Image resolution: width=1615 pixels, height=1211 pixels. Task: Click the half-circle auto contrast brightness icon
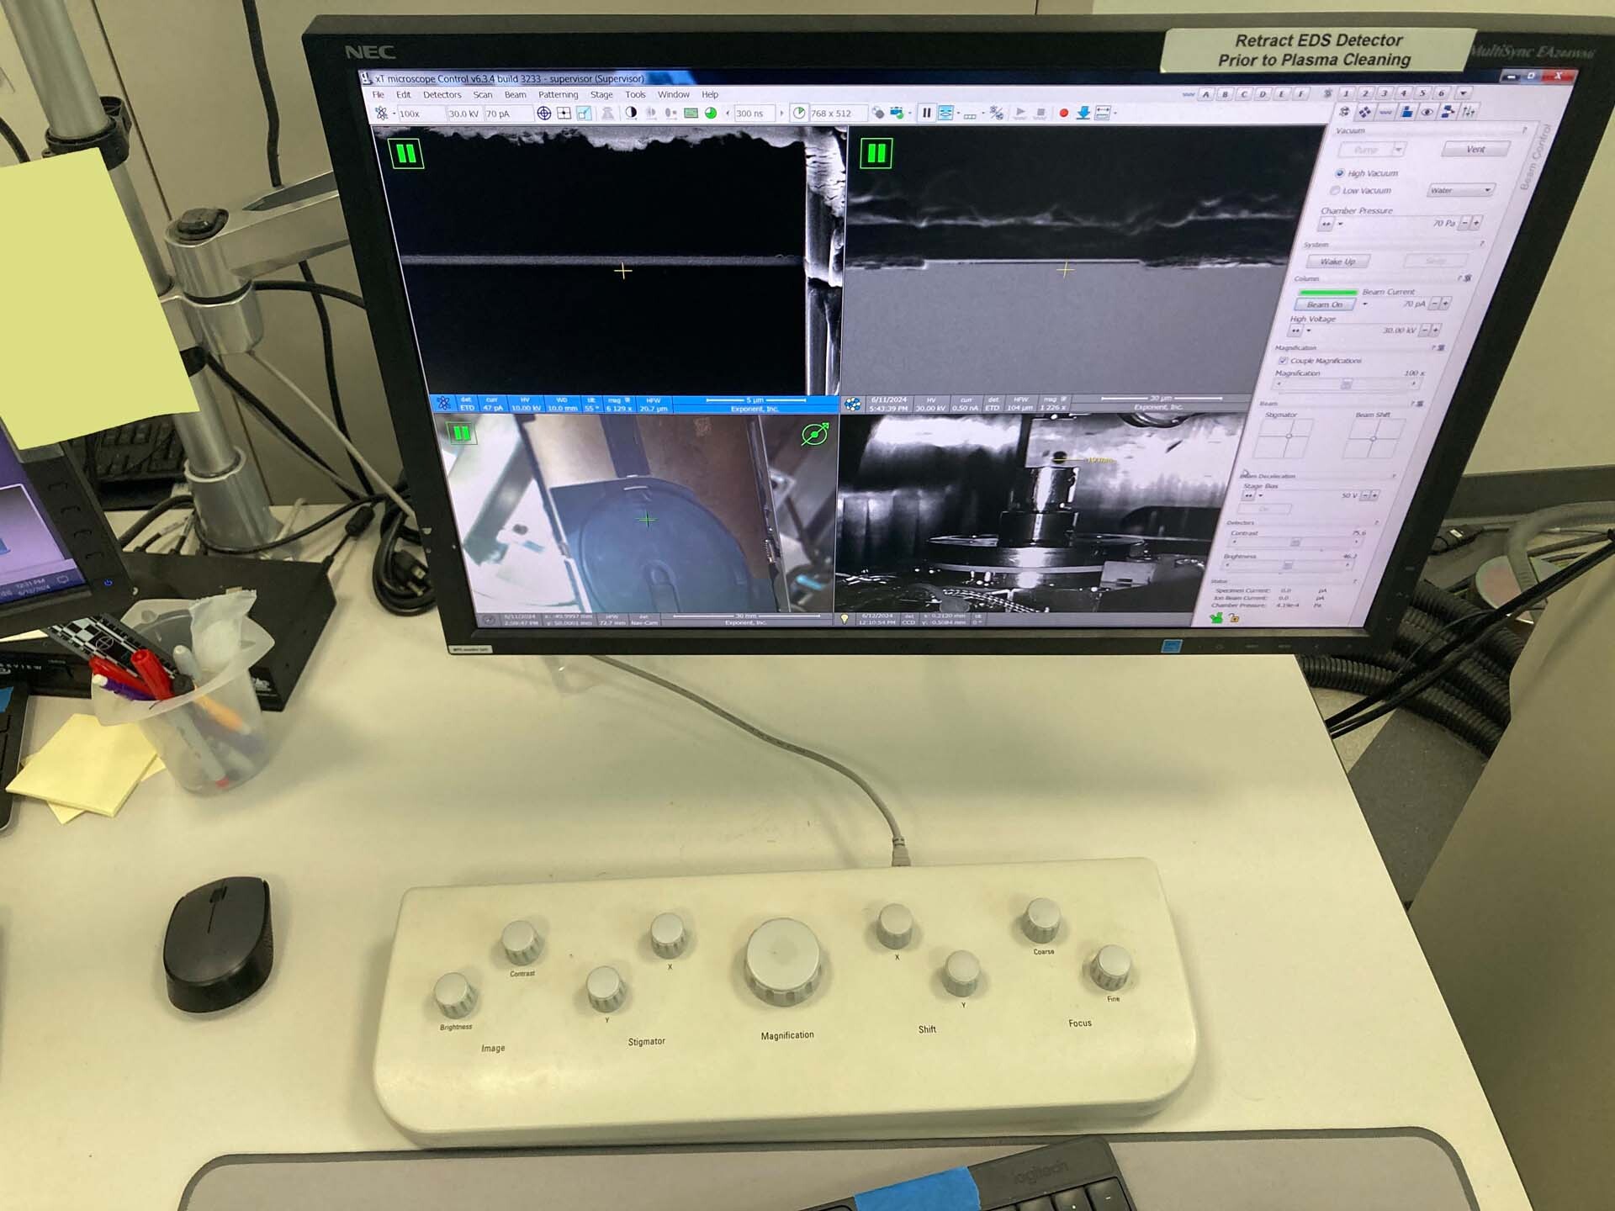[631, 113]
